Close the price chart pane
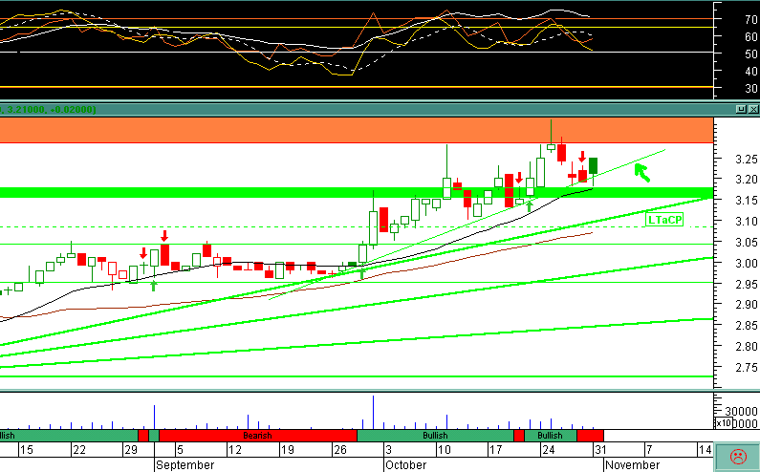Screen dimensions: 760x472 click(753, 110)
